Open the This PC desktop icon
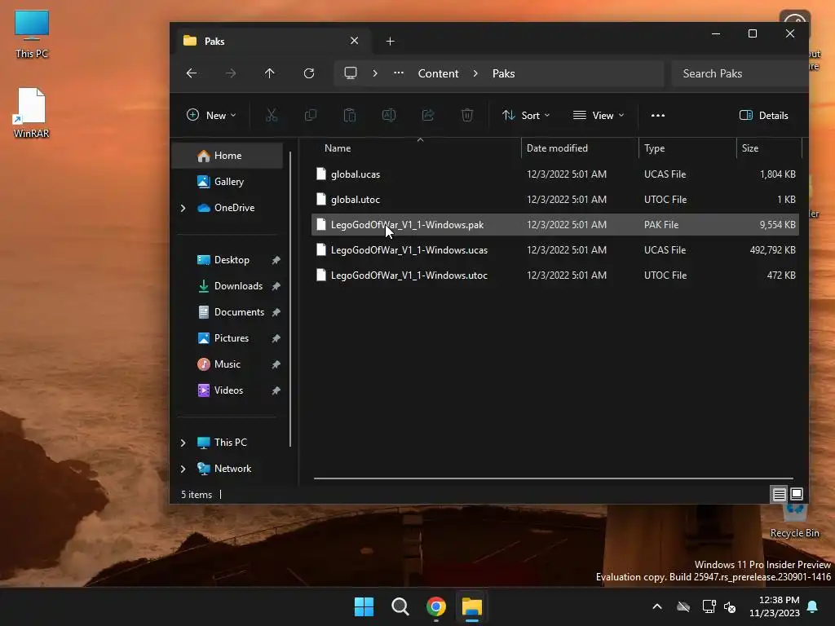Viewport: 835px width, 626px height. pos(32,34)
